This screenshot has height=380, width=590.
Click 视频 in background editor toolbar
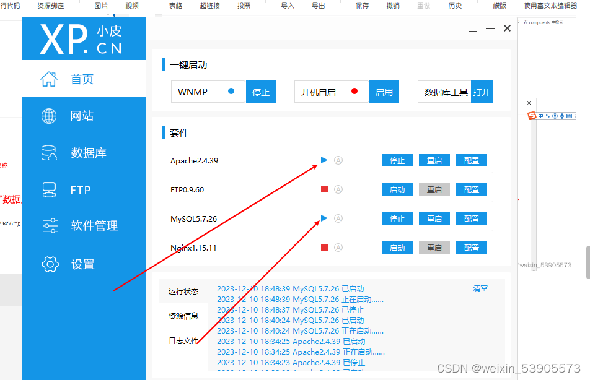132,6
